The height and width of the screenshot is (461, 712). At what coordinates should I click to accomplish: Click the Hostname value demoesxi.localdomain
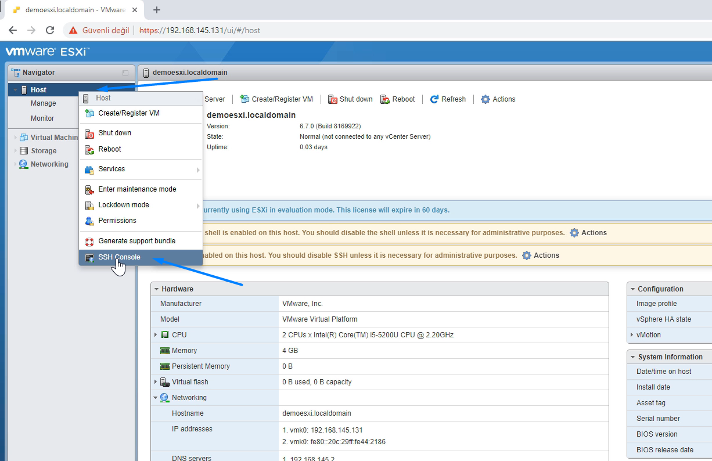click(x=317, y=413)
